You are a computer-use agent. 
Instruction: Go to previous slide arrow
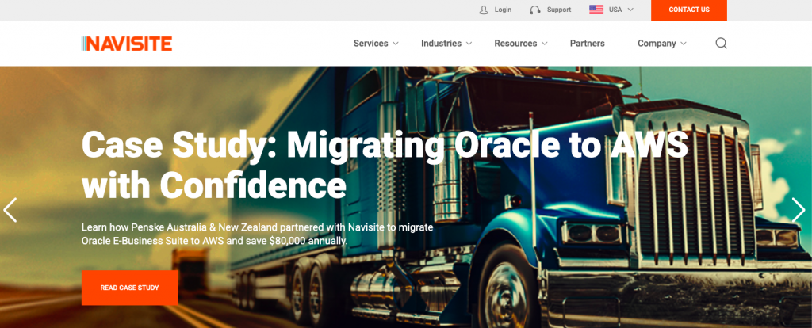(x=10, y=209)
